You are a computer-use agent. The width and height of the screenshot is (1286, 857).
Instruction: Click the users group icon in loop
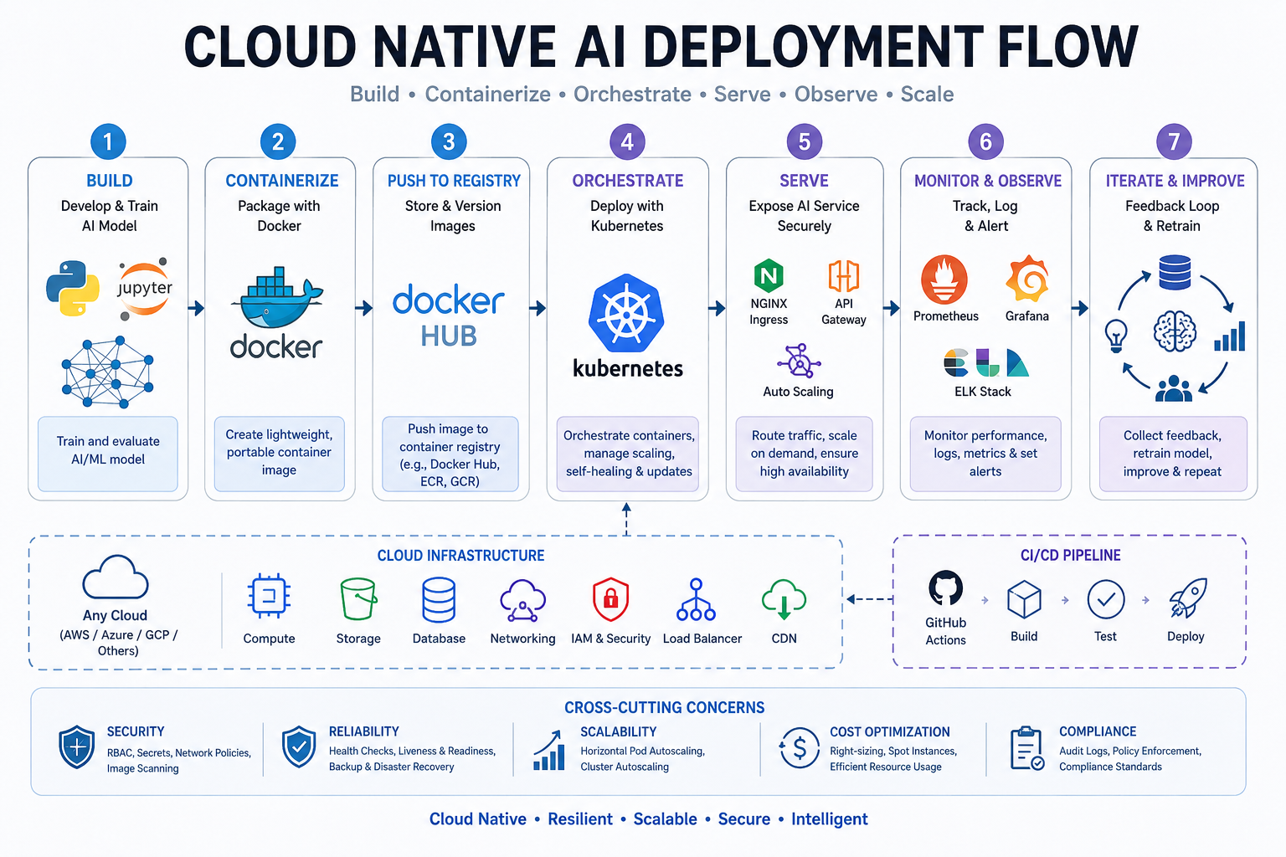pos(1174,389)
